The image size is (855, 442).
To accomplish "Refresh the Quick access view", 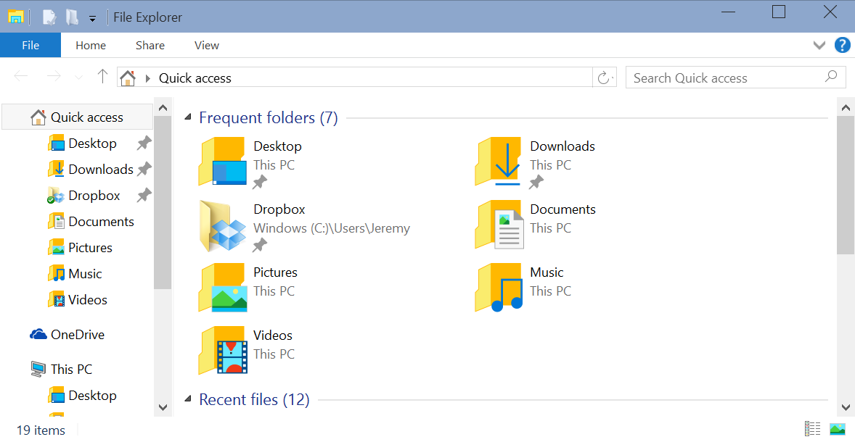I will [x=604, y=78].
